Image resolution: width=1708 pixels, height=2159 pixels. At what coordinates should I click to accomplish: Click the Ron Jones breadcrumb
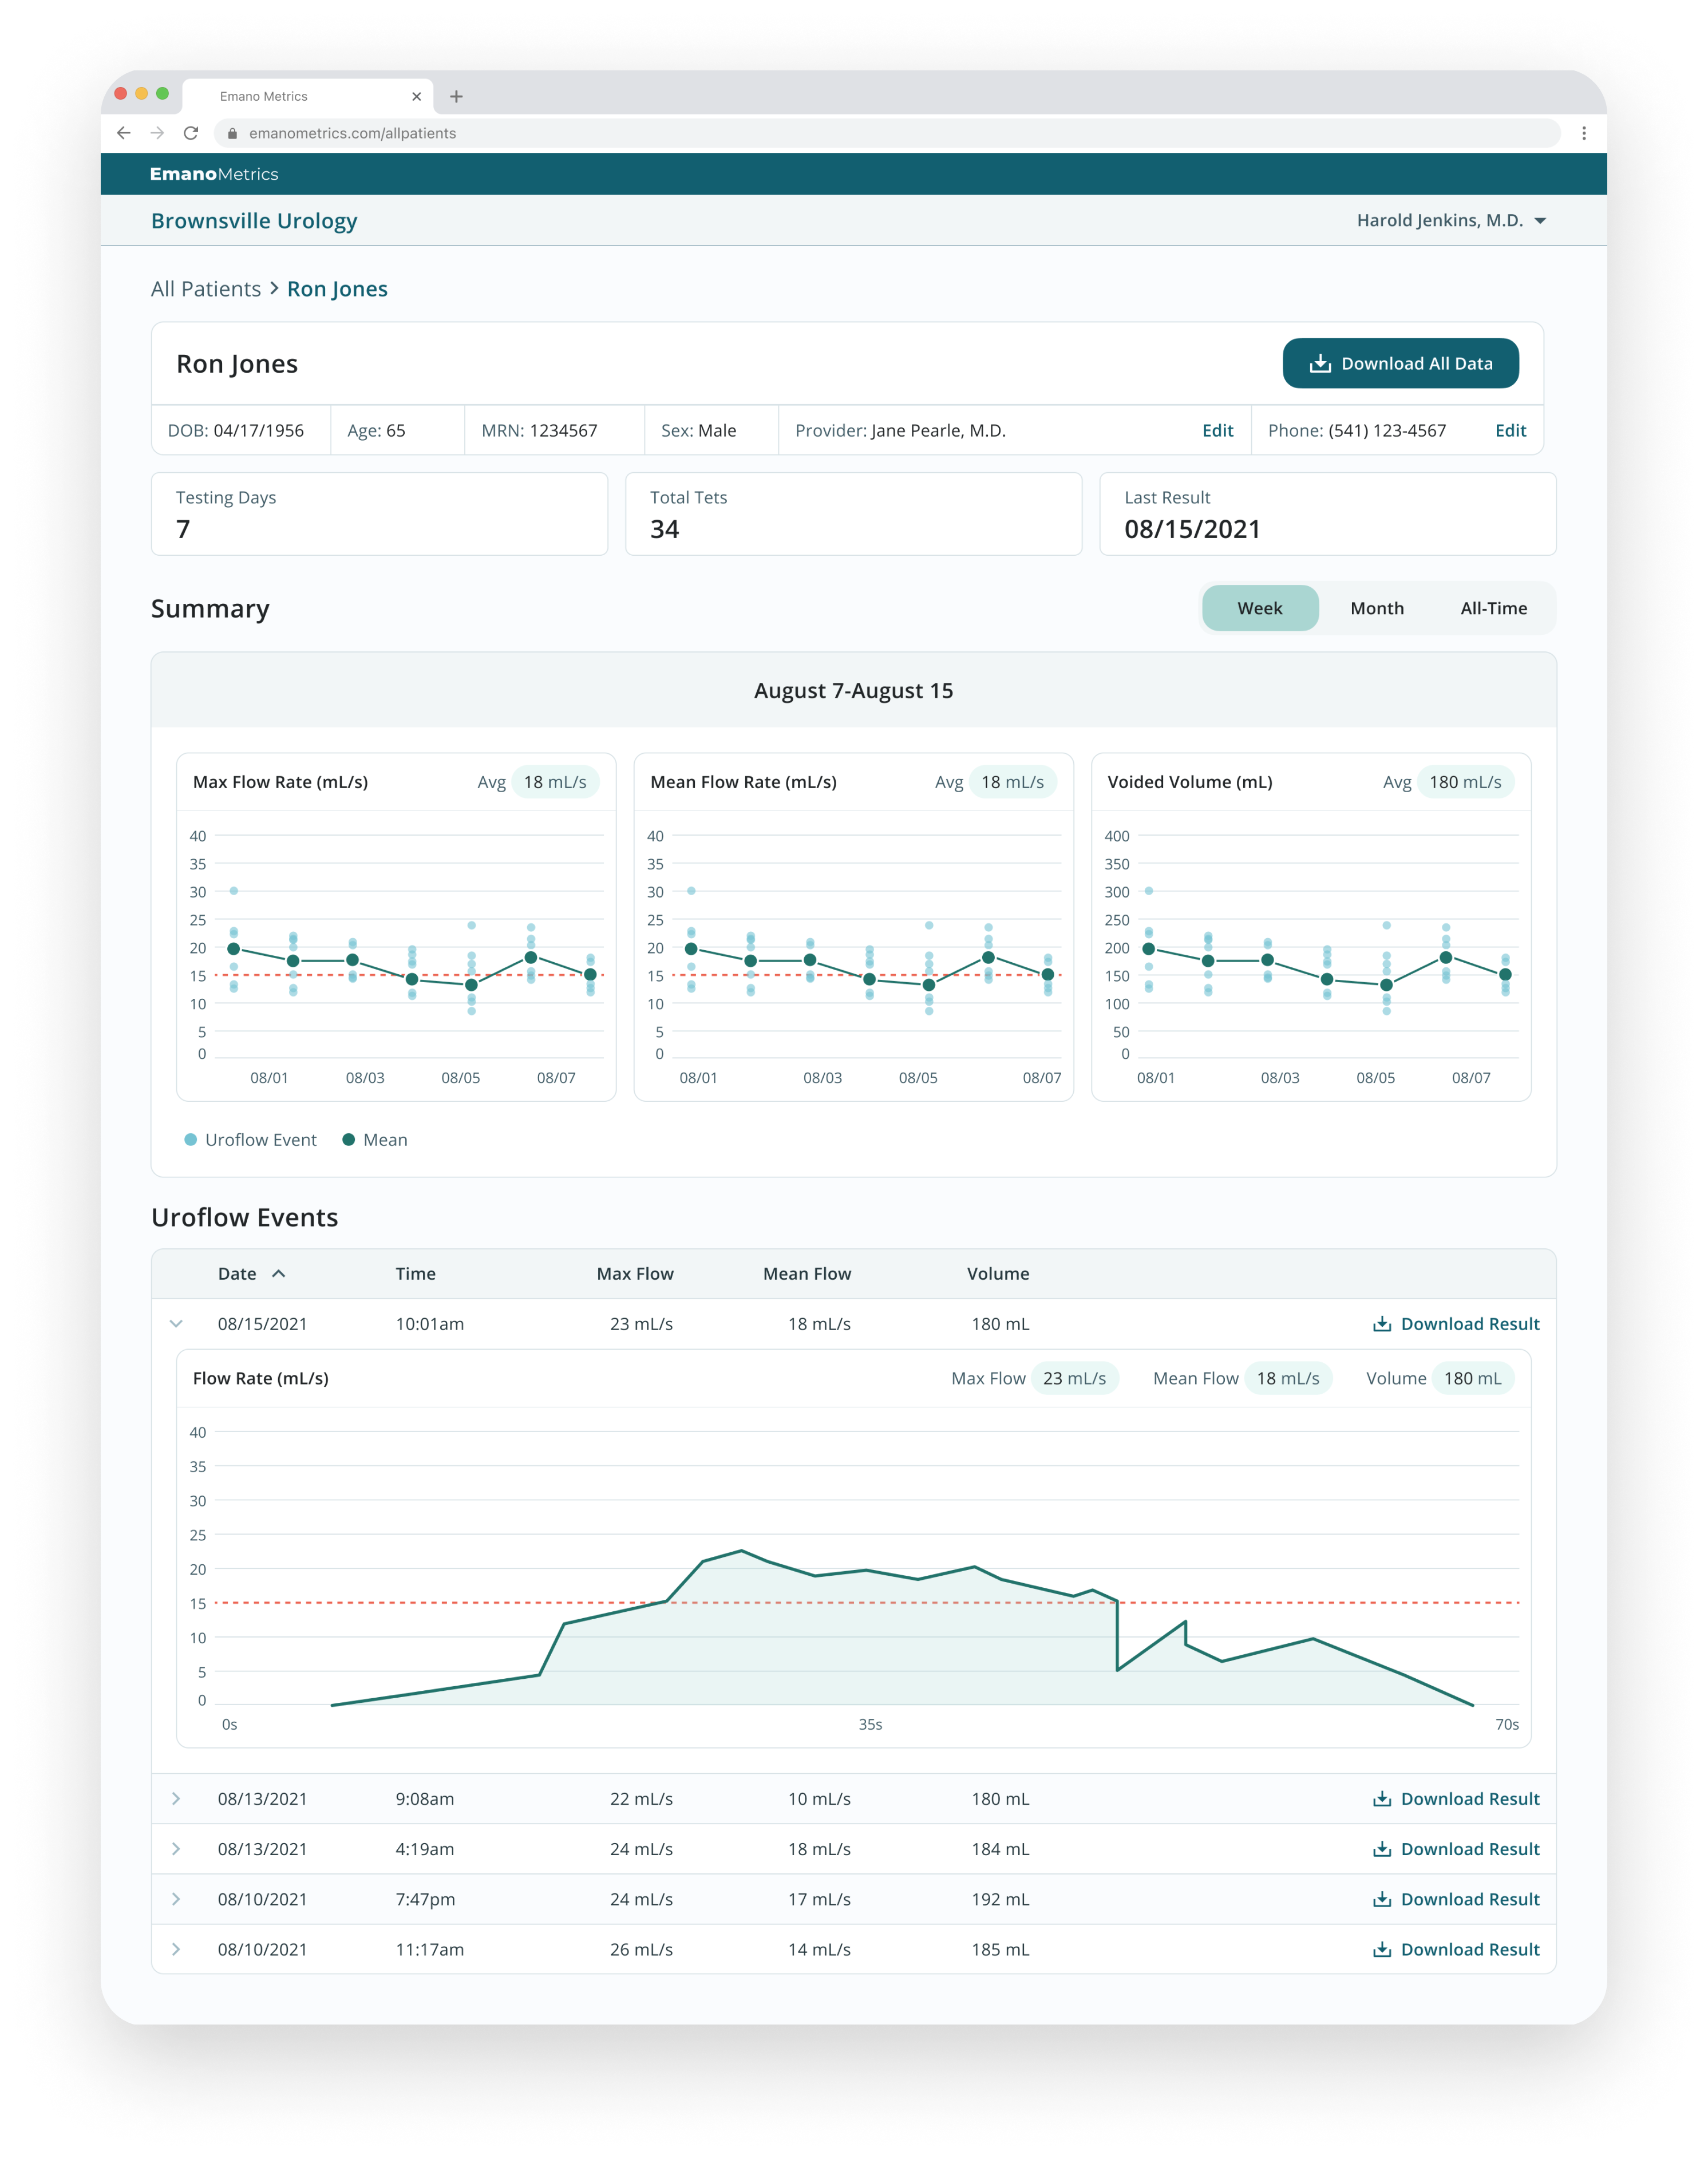click(337, 289)
